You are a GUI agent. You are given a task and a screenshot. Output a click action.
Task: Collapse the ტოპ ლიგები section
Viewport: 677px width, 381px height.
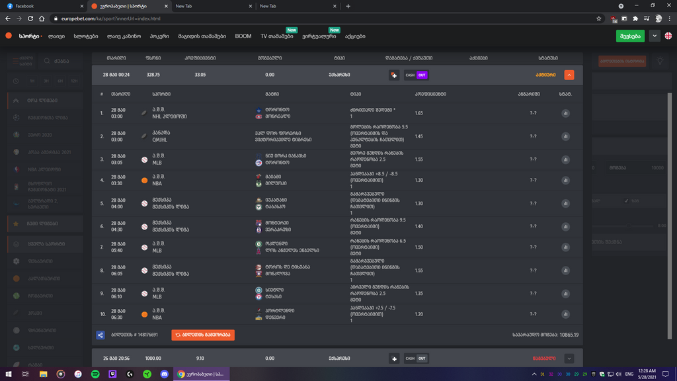pyautogui.click(x=46, y=101)
